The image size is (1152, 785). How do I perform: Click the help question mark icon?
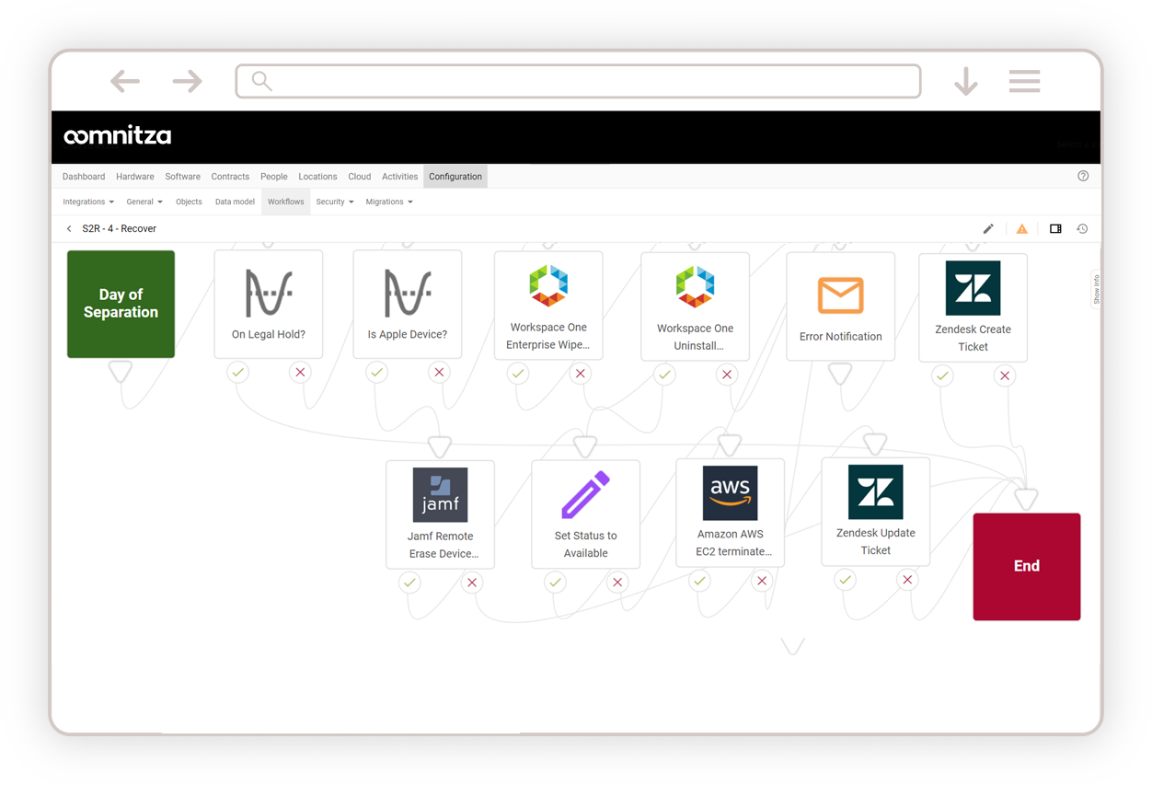pyautogui.click(x=1083, y=176)
